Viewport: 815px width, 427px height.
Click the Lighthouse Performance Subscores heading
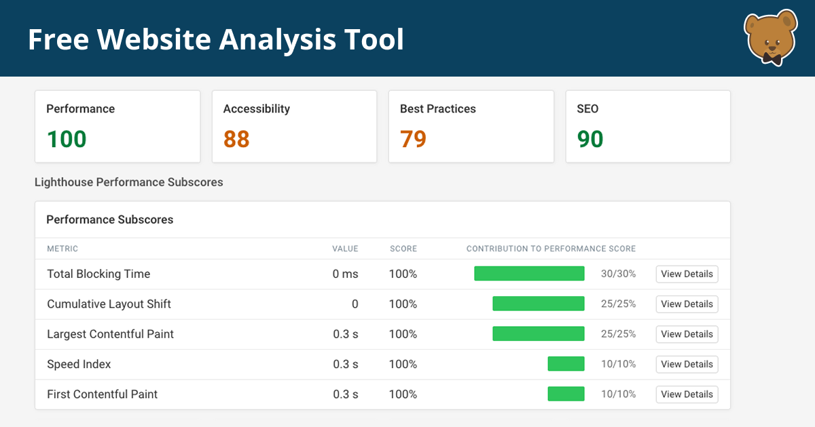point(128,182)
